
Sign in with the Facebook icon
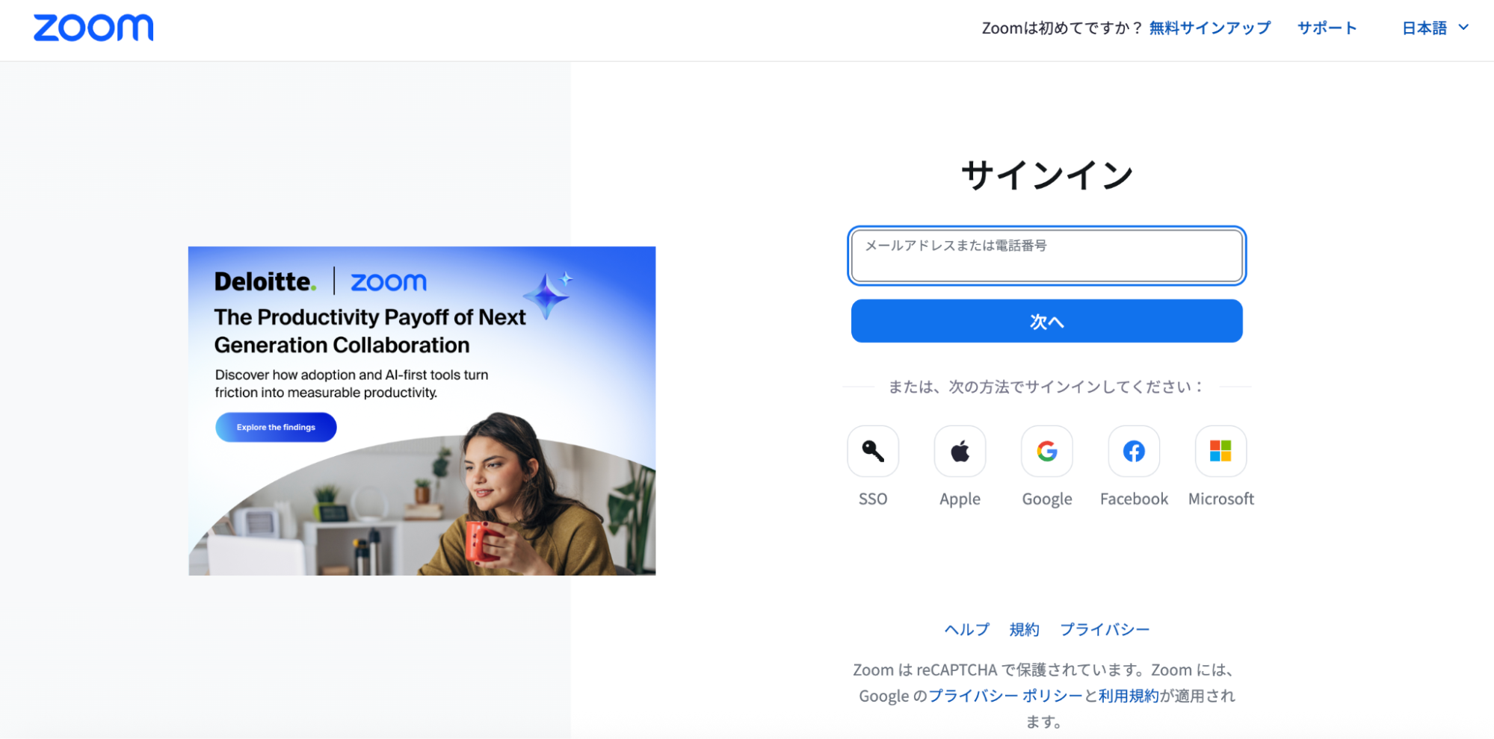(x=1134, y=451)
